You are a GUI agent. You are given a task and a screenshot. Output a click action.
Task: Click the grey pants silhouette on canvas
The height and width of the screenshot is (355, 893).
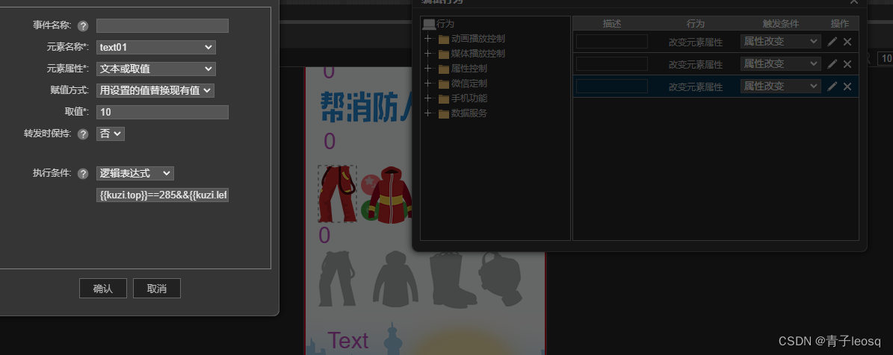point(339,279)
